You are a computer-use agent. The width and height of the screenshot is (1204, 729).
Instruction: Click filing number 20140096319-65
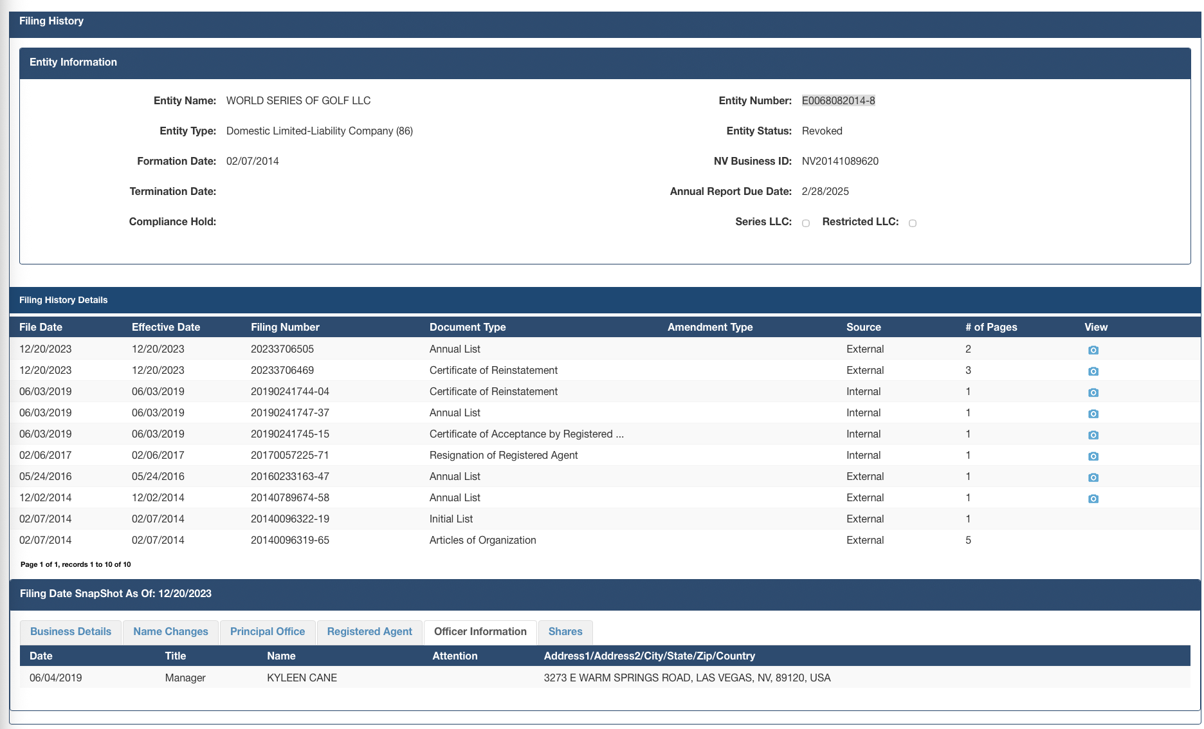(290, 540)
